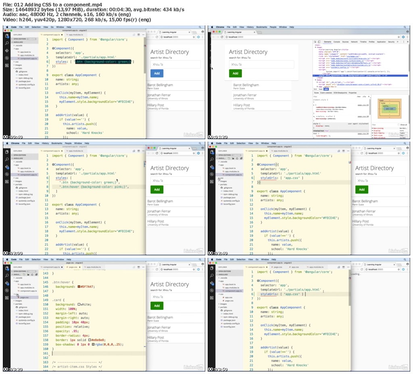
Task: Collapse the app folder in the 00:00:40 explorer
Action: point(16,48)
